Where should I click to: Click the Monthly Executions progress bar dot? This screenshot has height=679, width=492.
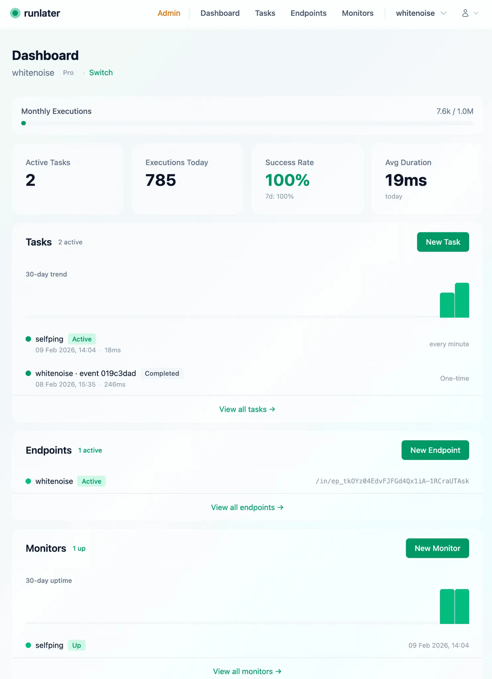24,123
